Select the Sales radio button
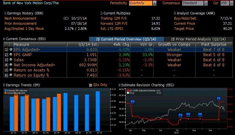The width and height of the screenshot is (235, 135). (x=11, y=60)
